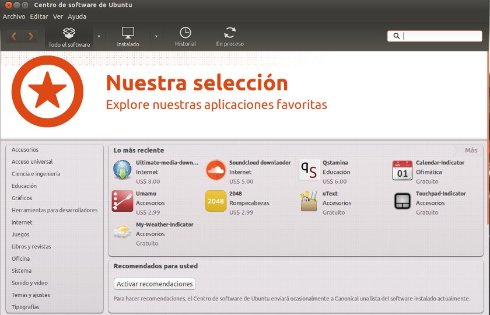Open the Ayuda menu
This screenshot has width=490, height=315.
(x=77, y=17)
